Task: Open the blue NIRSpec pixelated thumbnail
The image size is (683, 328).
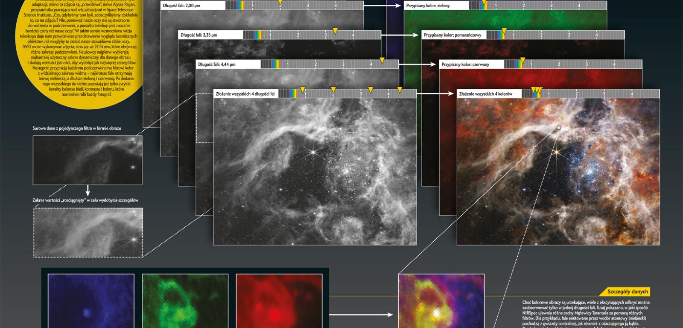Action: (x=91, y=301)
